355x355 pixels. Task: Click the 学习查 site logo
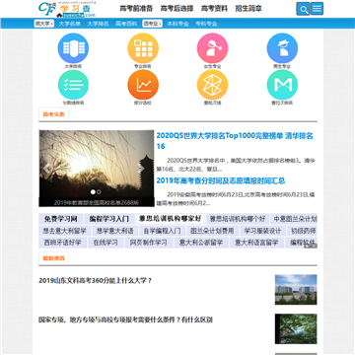point(67,9)
